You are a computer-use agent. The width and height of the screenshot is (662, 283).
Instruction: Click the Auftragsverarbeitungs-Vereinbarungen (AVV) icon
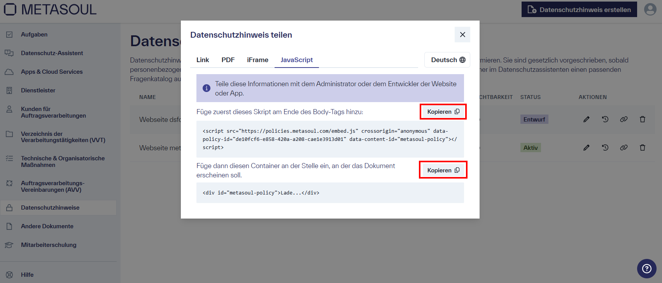coord(9,183)
